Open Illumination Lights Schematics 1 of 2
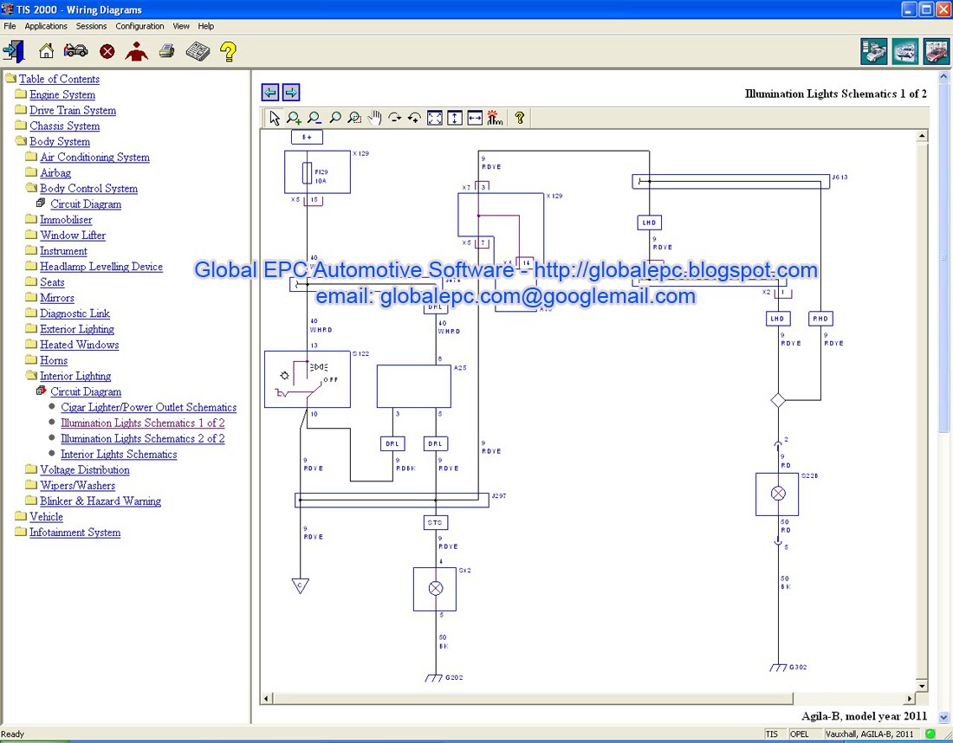 (143, 423)
